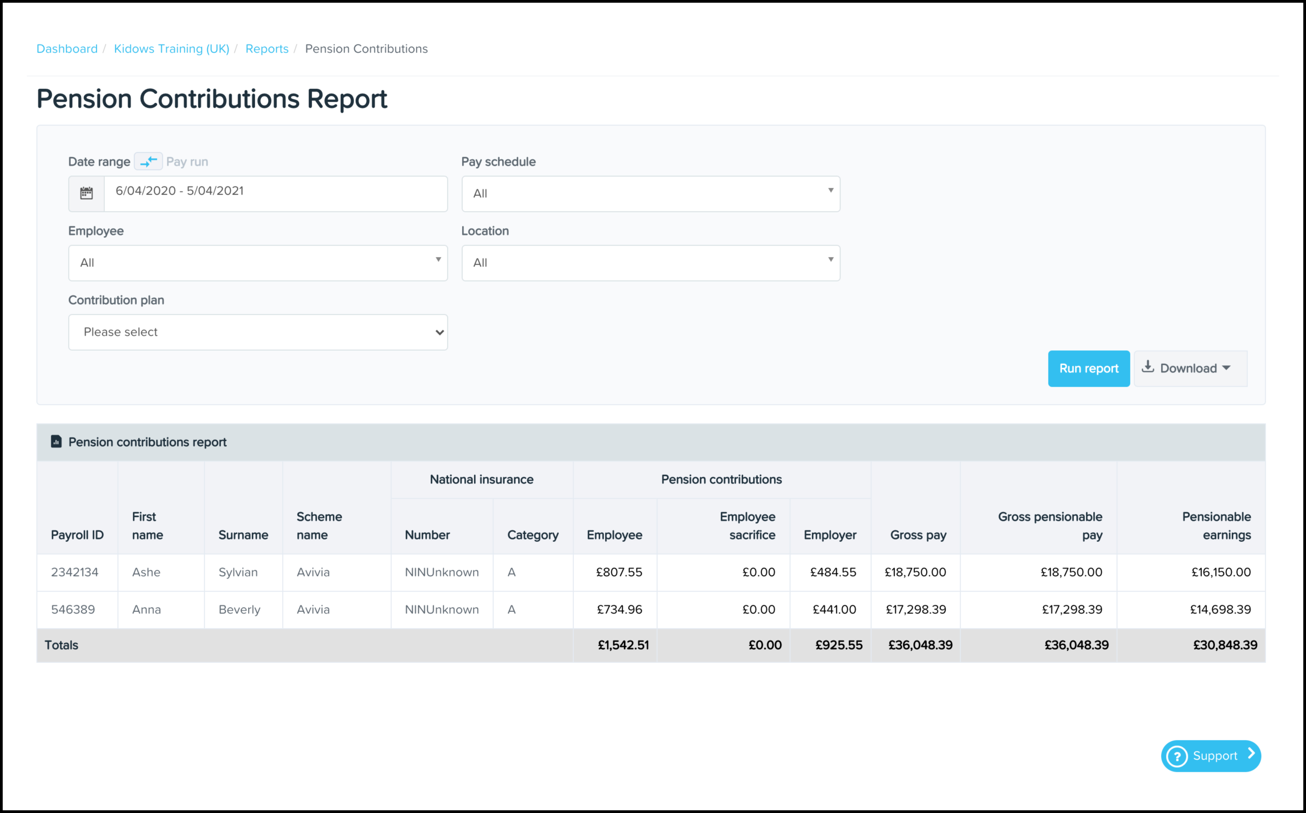Viewport: 1306px width, 813px height.
Task: Open the Download options caret
Action: (x=1226, y=368)
